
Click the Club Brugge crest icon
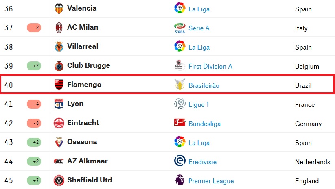tap(59, 66)
